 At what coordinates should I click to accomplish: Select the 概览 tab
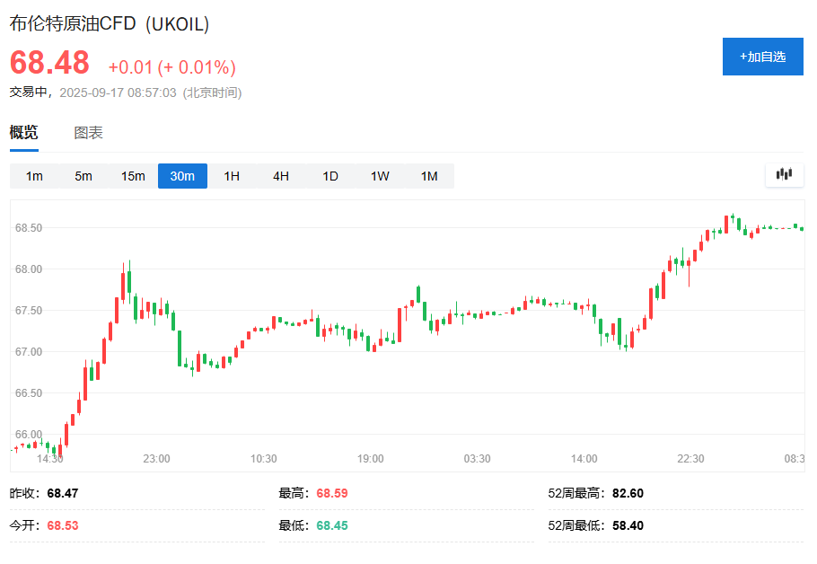pos(24,132)
